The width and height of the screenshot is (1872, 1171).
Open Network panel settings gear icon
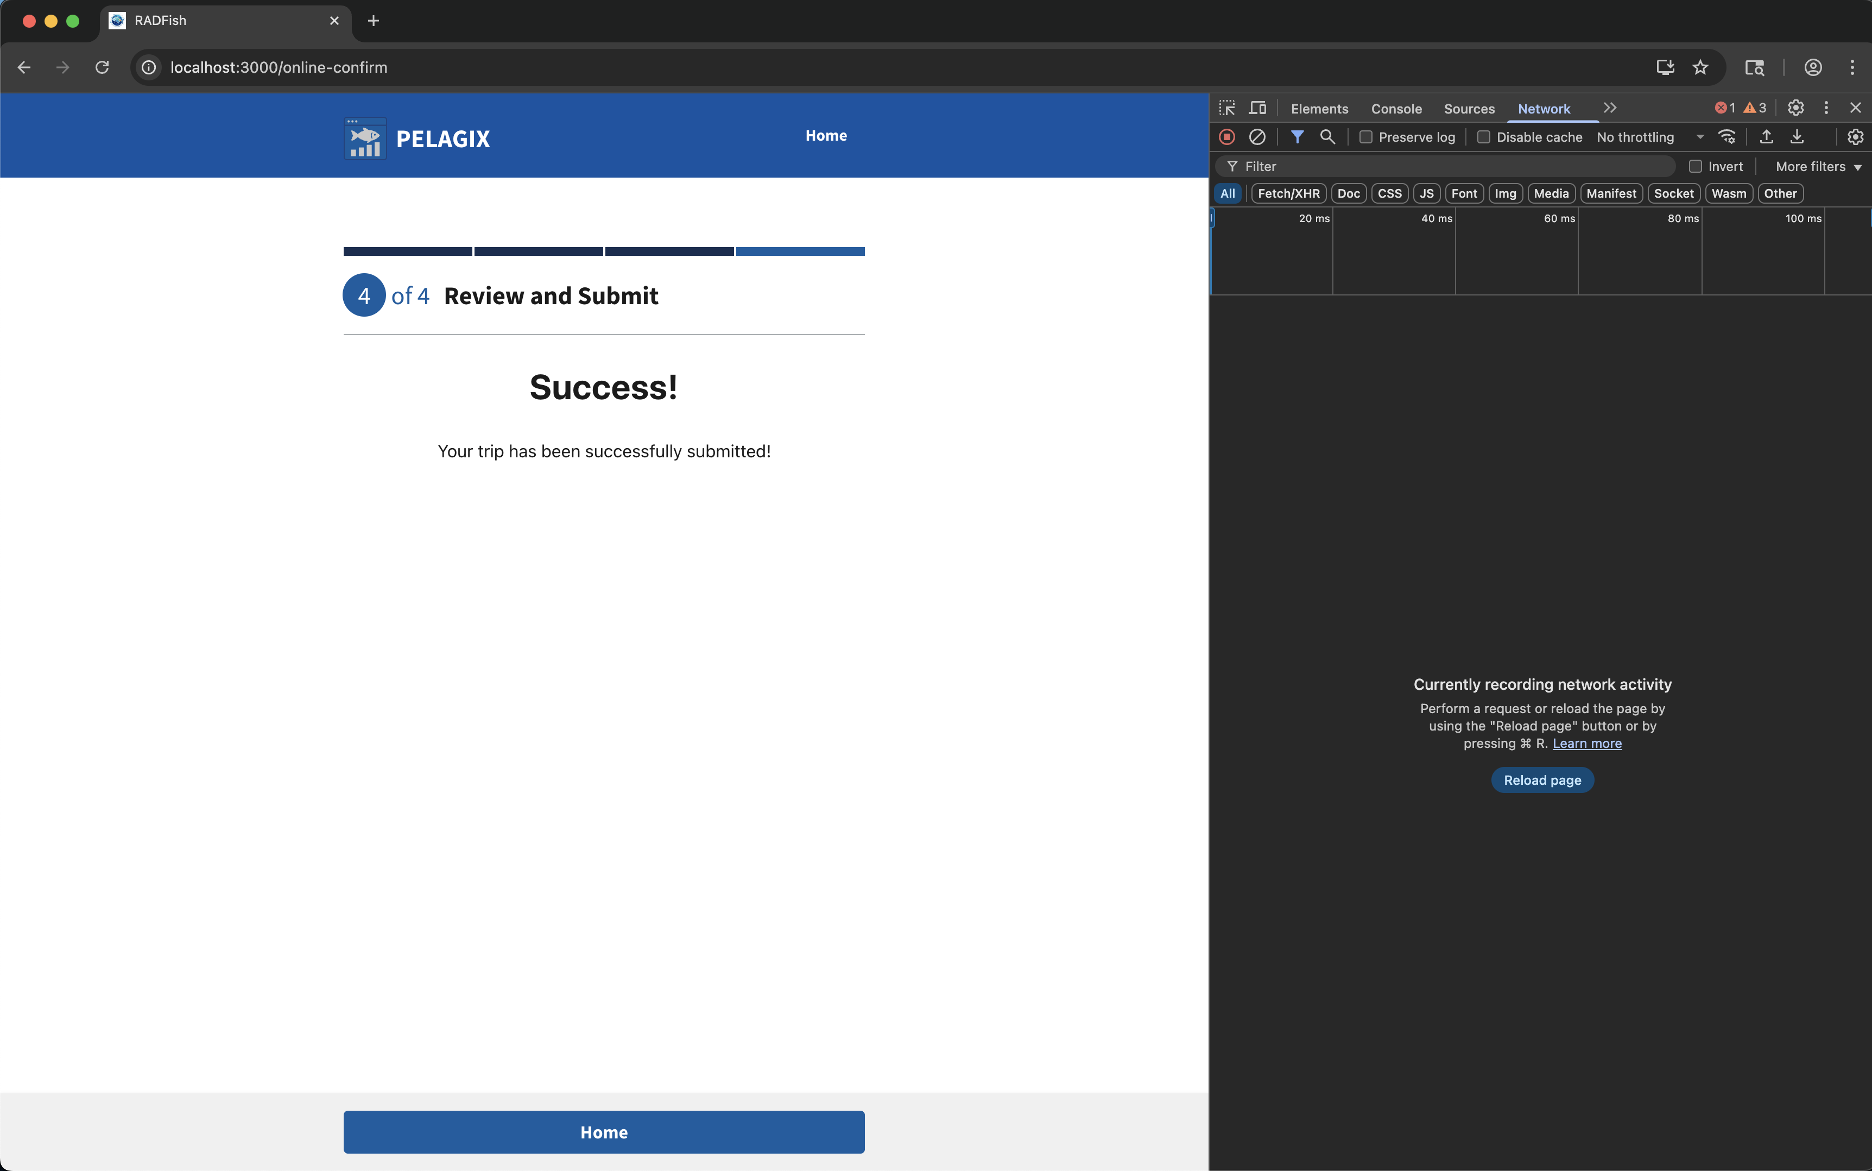(1855, 137)
